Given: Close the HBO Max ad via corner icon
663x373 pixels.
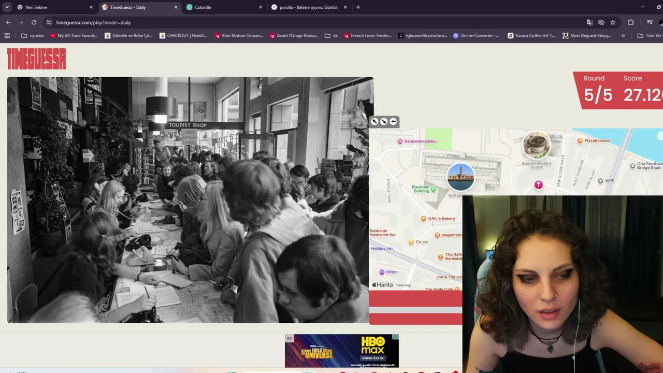Looking at the screenshot, I should [395, 337].
